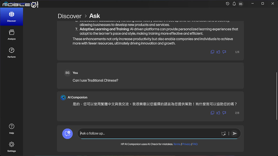Open the Perform section

tap(12, 53)
